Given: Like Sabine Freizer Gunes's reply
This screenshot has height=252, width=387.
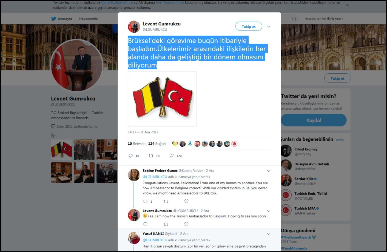Looking at the screenshot, I should click(x=186, y=201).
